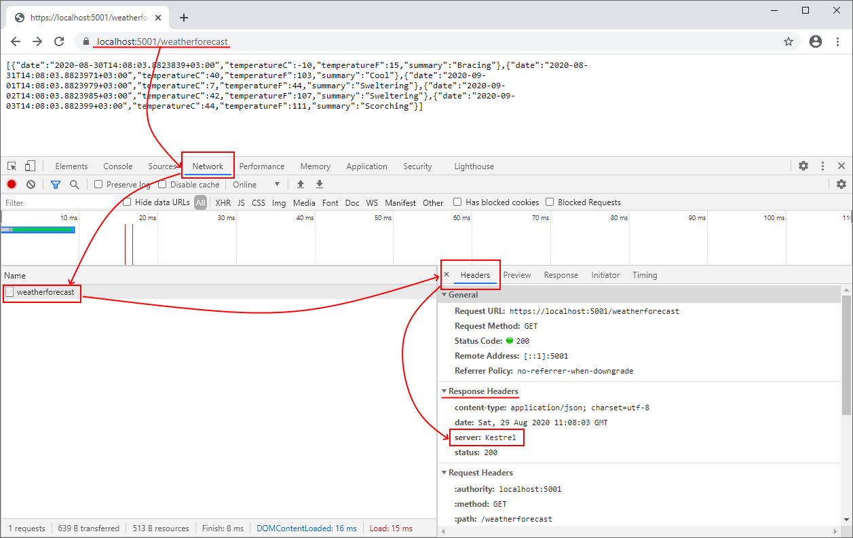This screenshot has width=853, height=538.
Task: Close the localhost:5001 browser tab
Action: pyautogui.click(x=159, y=18)
